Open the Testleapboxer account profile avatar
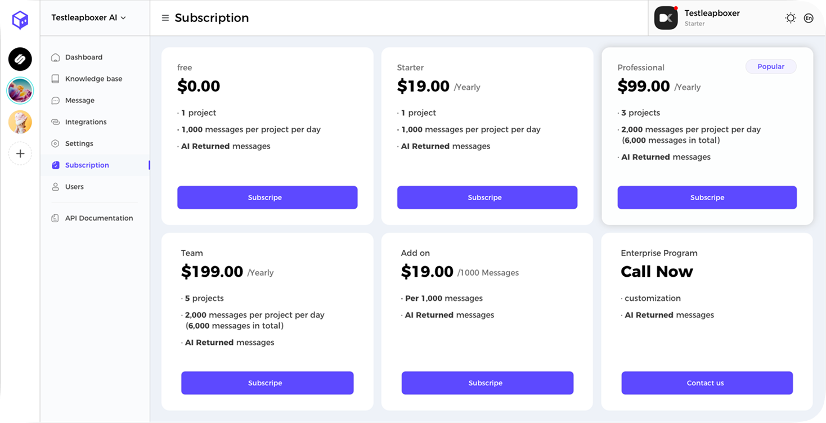826x423 pixels. pos(666,18)
